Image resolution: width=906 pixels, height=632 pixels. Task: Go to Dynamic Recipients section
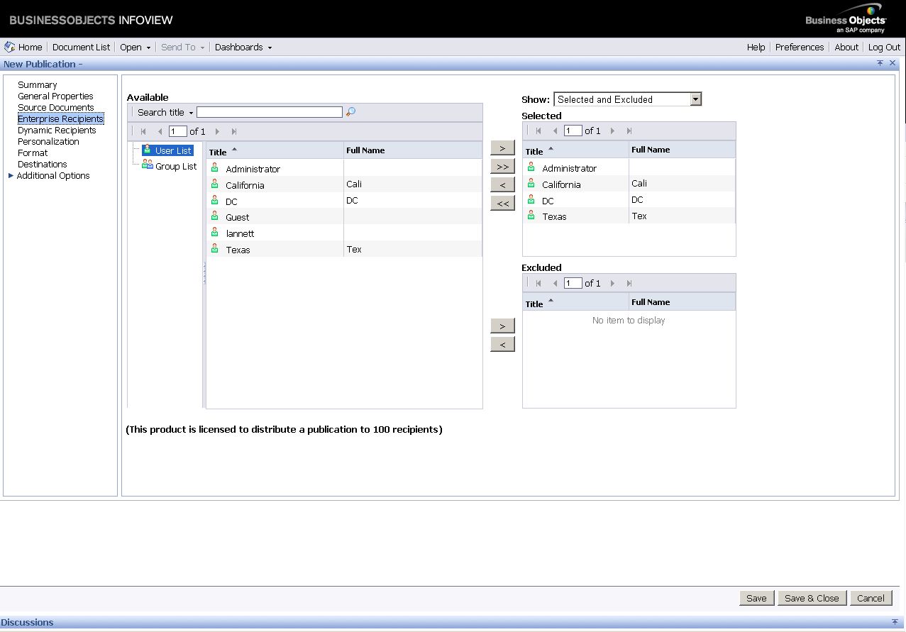tap(57, 130)
